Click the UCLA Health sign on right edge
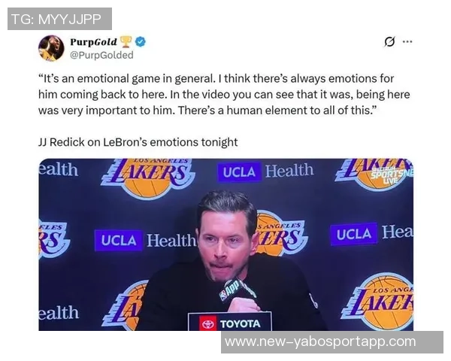 point(373,234)
